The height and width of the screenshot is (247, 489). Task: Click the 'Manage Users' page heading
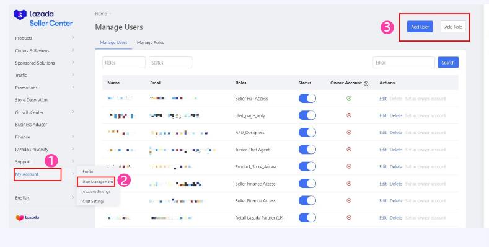pyautogui.click(x=119, y=27)
